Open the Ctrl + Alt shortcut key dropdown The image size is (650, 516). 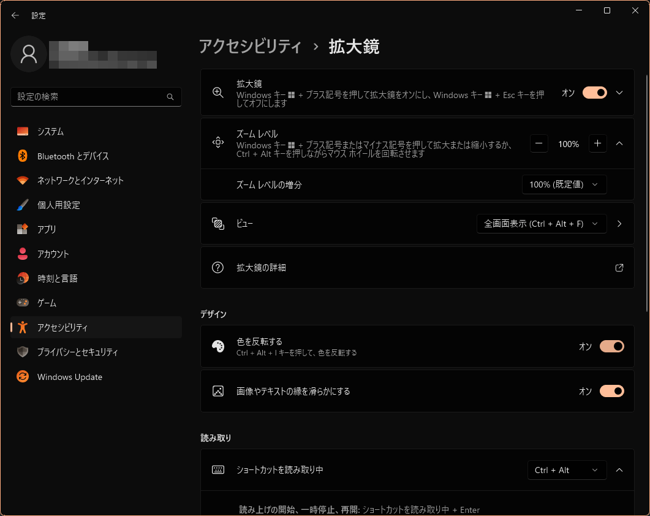point(567,470)
